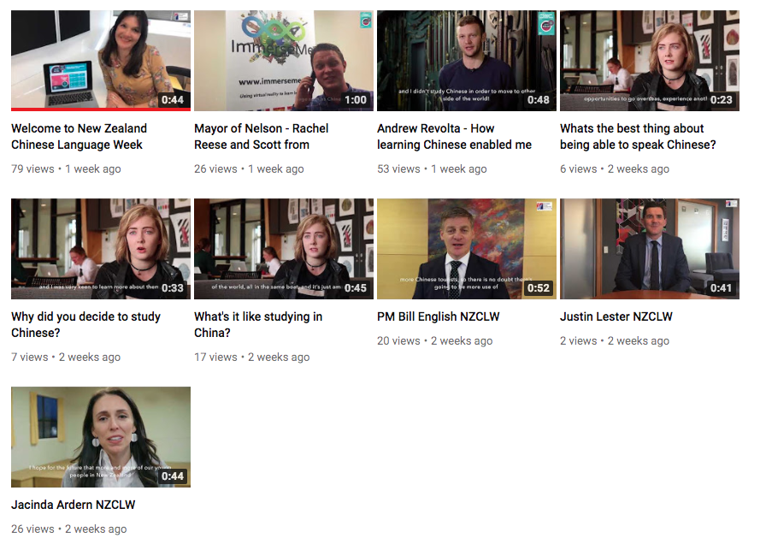Click the PM Bill English NZCLW title link

[x=439, y=316]
